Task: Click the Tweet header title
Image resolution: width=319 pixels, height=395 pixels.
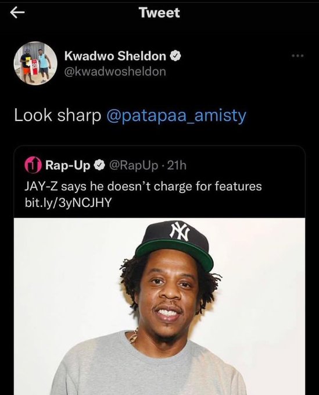Action: pos(159,13)
